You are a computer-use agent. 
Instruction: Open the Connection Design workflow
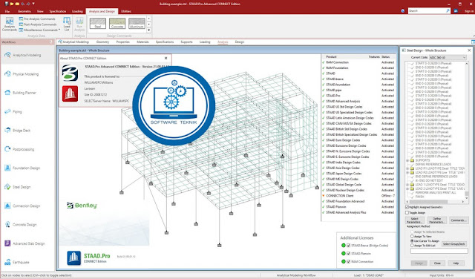tap(22, 206)
